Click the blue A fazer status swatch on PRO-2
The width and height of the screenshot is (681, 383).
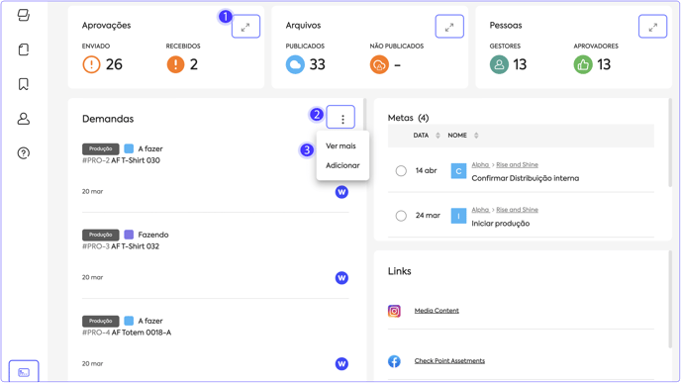point(129,148)
